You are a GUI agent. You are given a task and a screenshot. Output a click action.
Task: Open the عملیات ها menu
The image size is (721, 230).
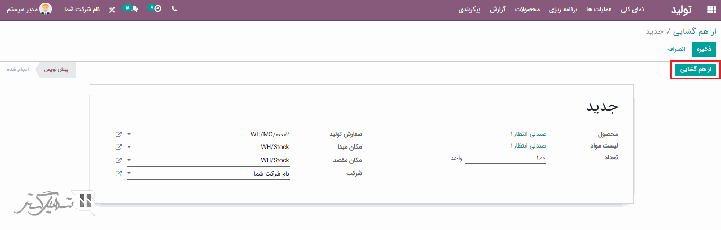click(599, 10)
